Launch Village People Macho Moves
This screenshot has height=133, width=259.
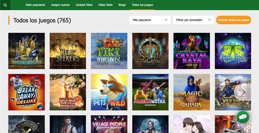(109, 124)
